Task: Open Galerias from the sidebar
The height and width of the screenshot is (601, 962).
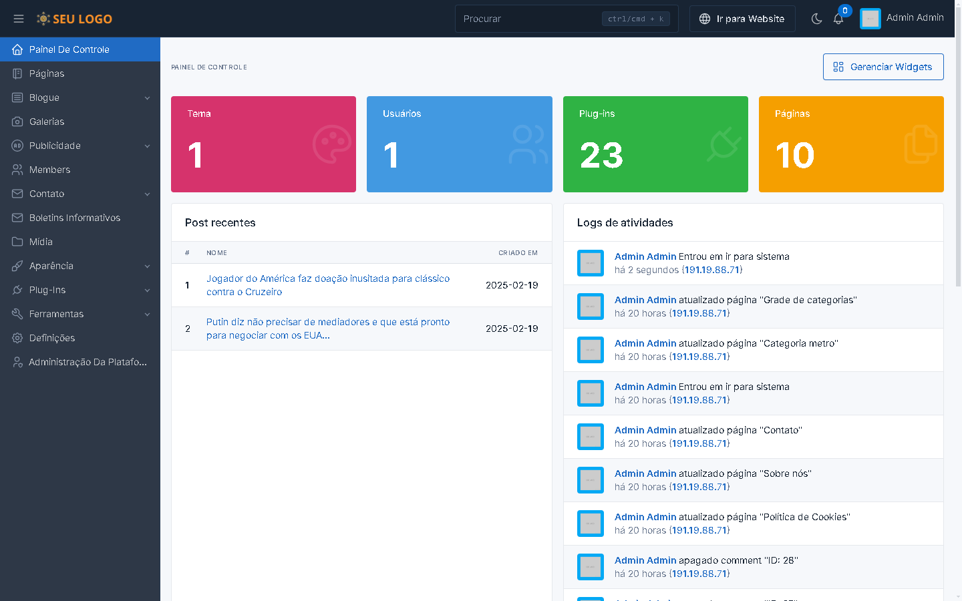Action: [47, 122]
